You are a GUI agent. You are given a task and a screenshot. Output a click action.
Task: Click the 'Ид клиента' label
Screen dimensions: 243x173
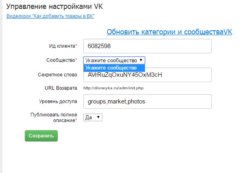pyautogui.click(x=63, y=46)
